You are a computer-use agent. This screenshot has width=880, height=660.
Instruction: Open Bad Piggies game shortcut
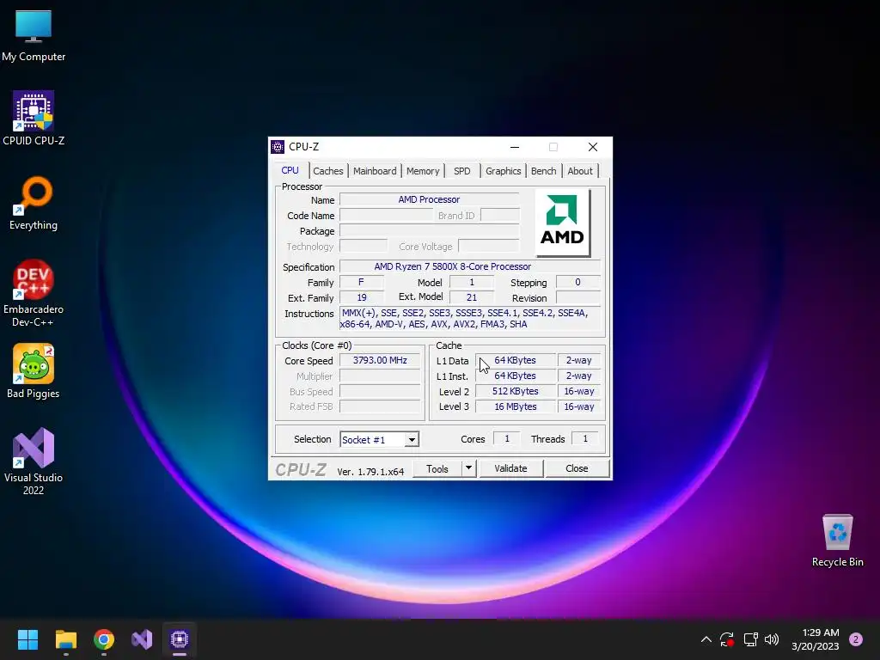(34, 371)
